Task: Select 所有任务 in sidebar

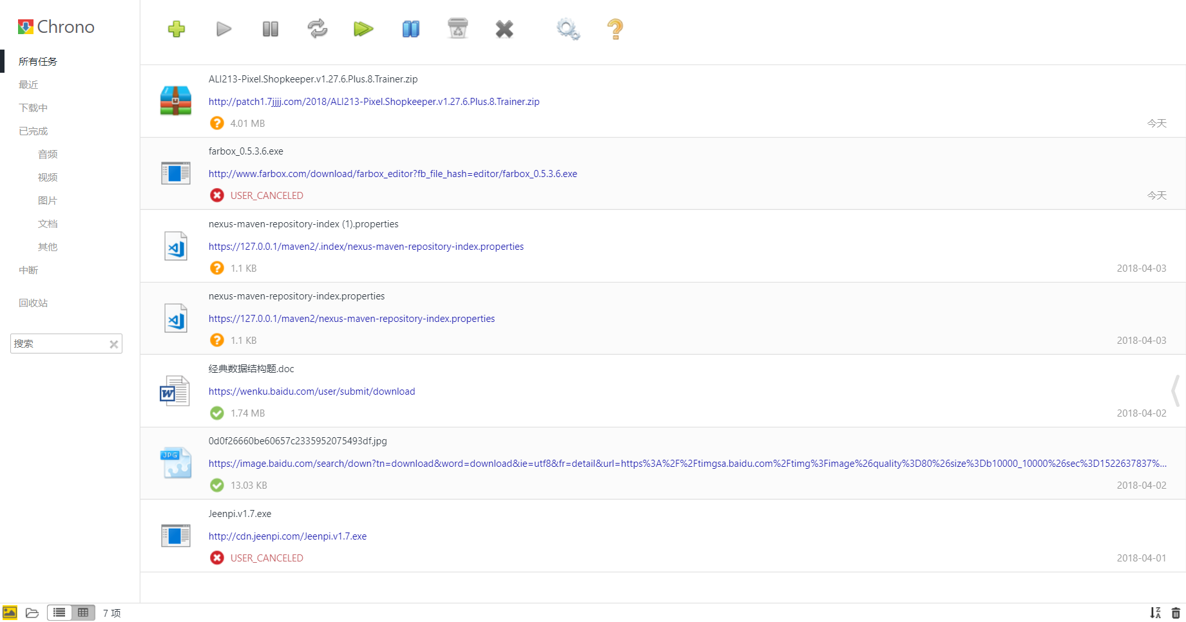Action: pyautogui.click(x=38, y=62)
